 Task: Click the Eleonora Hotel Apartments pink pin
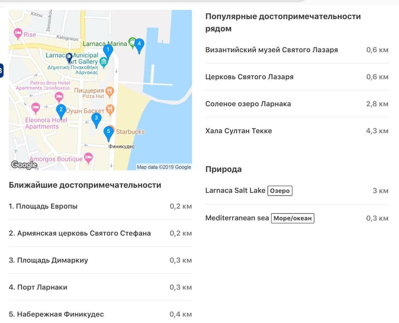coord(35,108)
